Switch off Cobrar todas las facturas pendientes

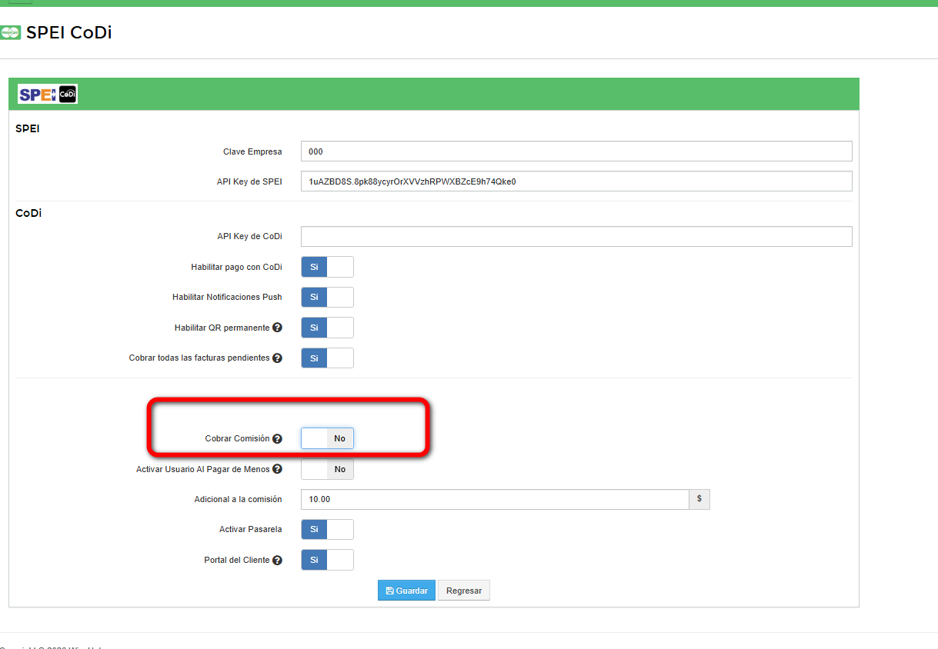[x=327, y=358]
